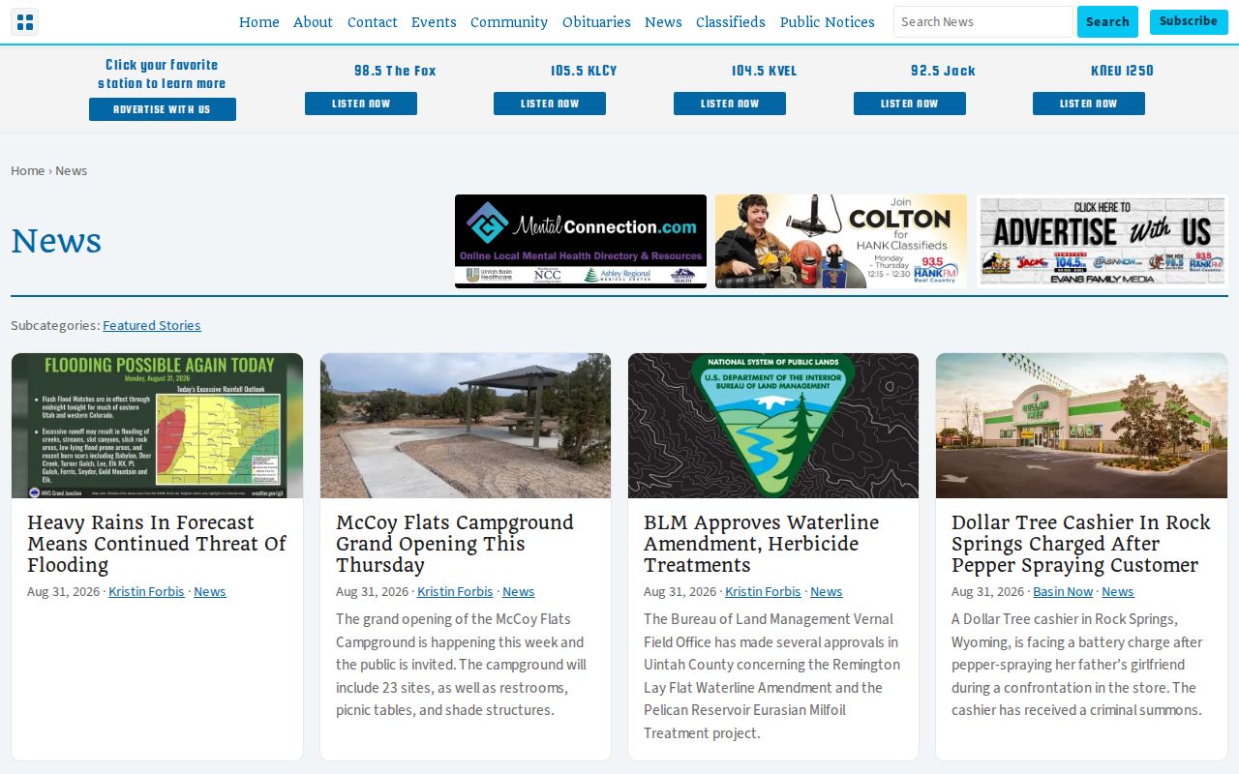Open McCoy Flats campground photo

466,426
